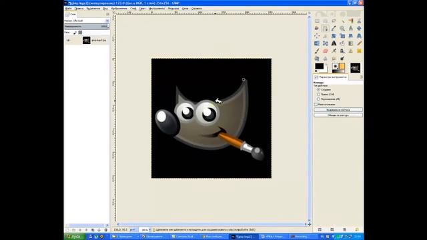Select the Rectangle Select tool
Screen dimensions: 427x240
tap(317, 21)
